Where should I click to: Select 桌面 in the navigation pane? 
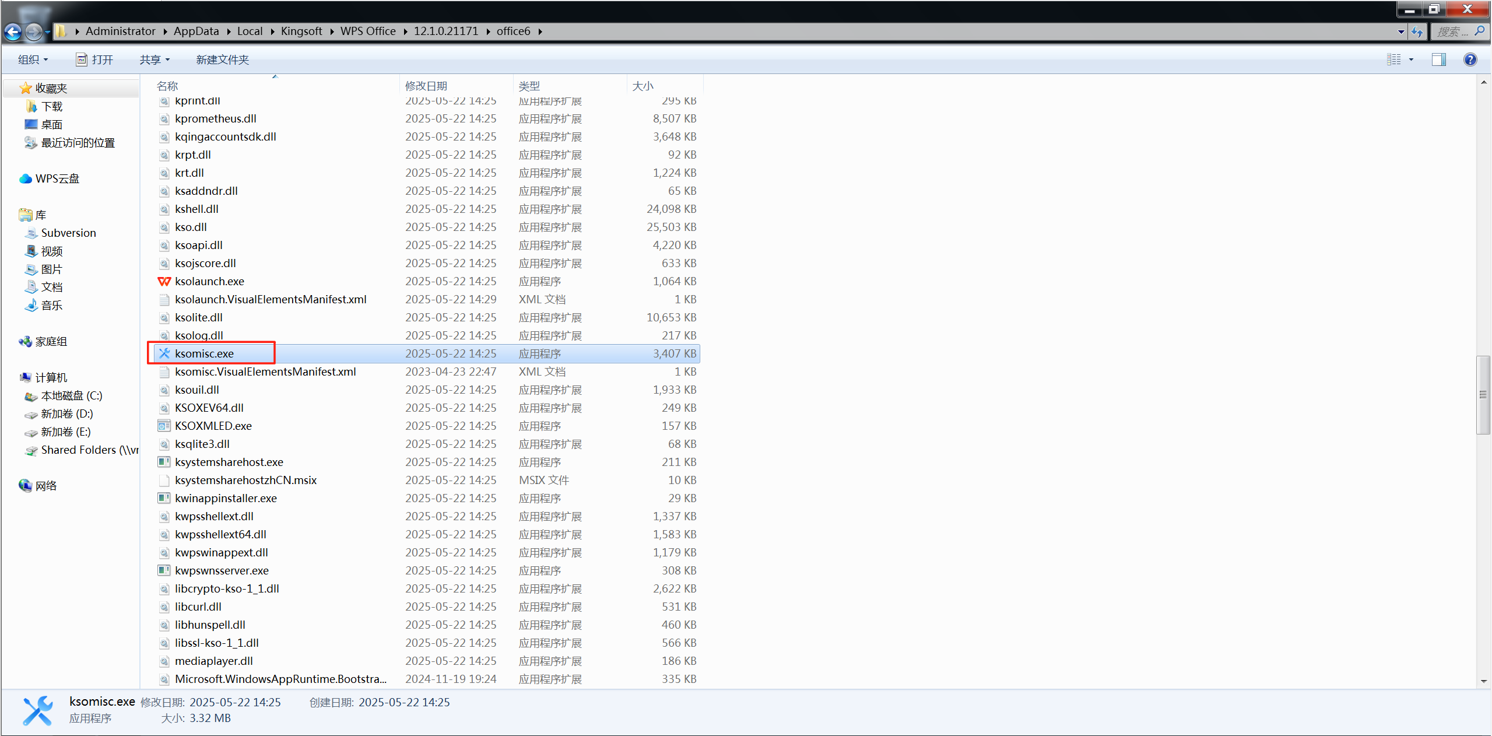44,124
